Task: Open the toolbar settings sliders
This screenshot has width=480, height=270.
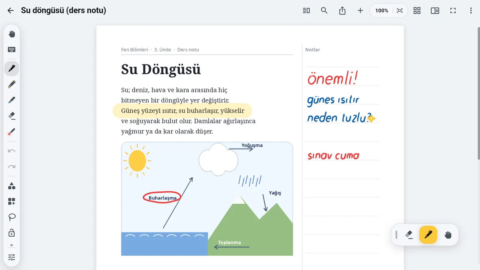Action: (x=12, y=257)
